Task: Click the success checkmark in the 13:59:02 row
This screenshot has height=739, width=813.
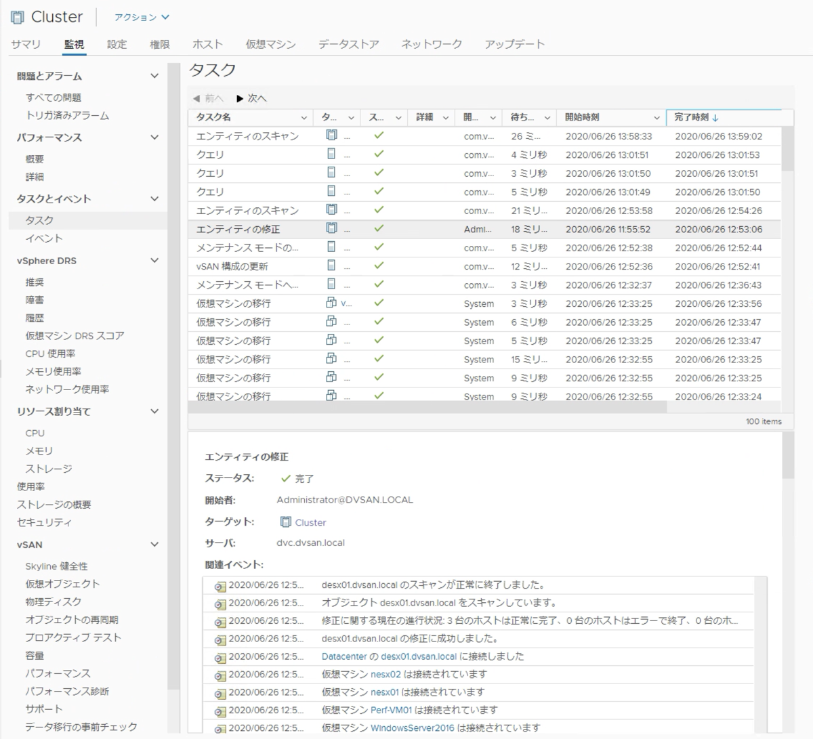Action: click(379, 135)
